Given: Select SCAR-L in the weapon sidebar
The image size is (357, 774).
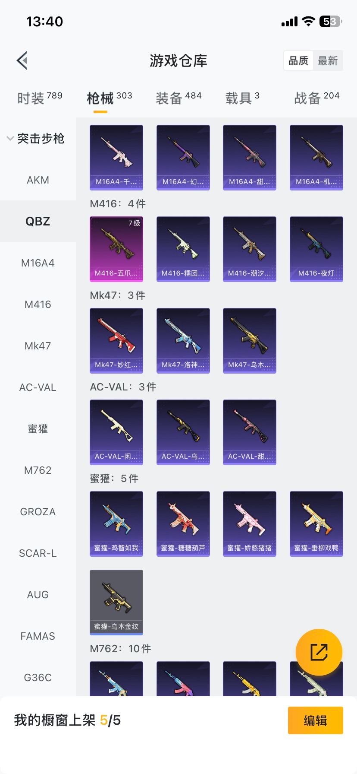Looking at the screenshot, I should [38, 553].
